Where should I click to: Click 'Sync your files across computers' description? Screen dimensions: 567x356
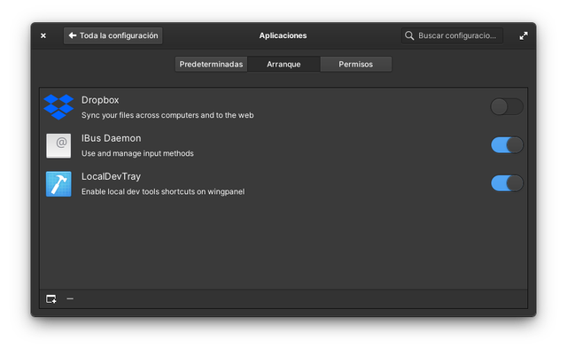tap(167, 115)
